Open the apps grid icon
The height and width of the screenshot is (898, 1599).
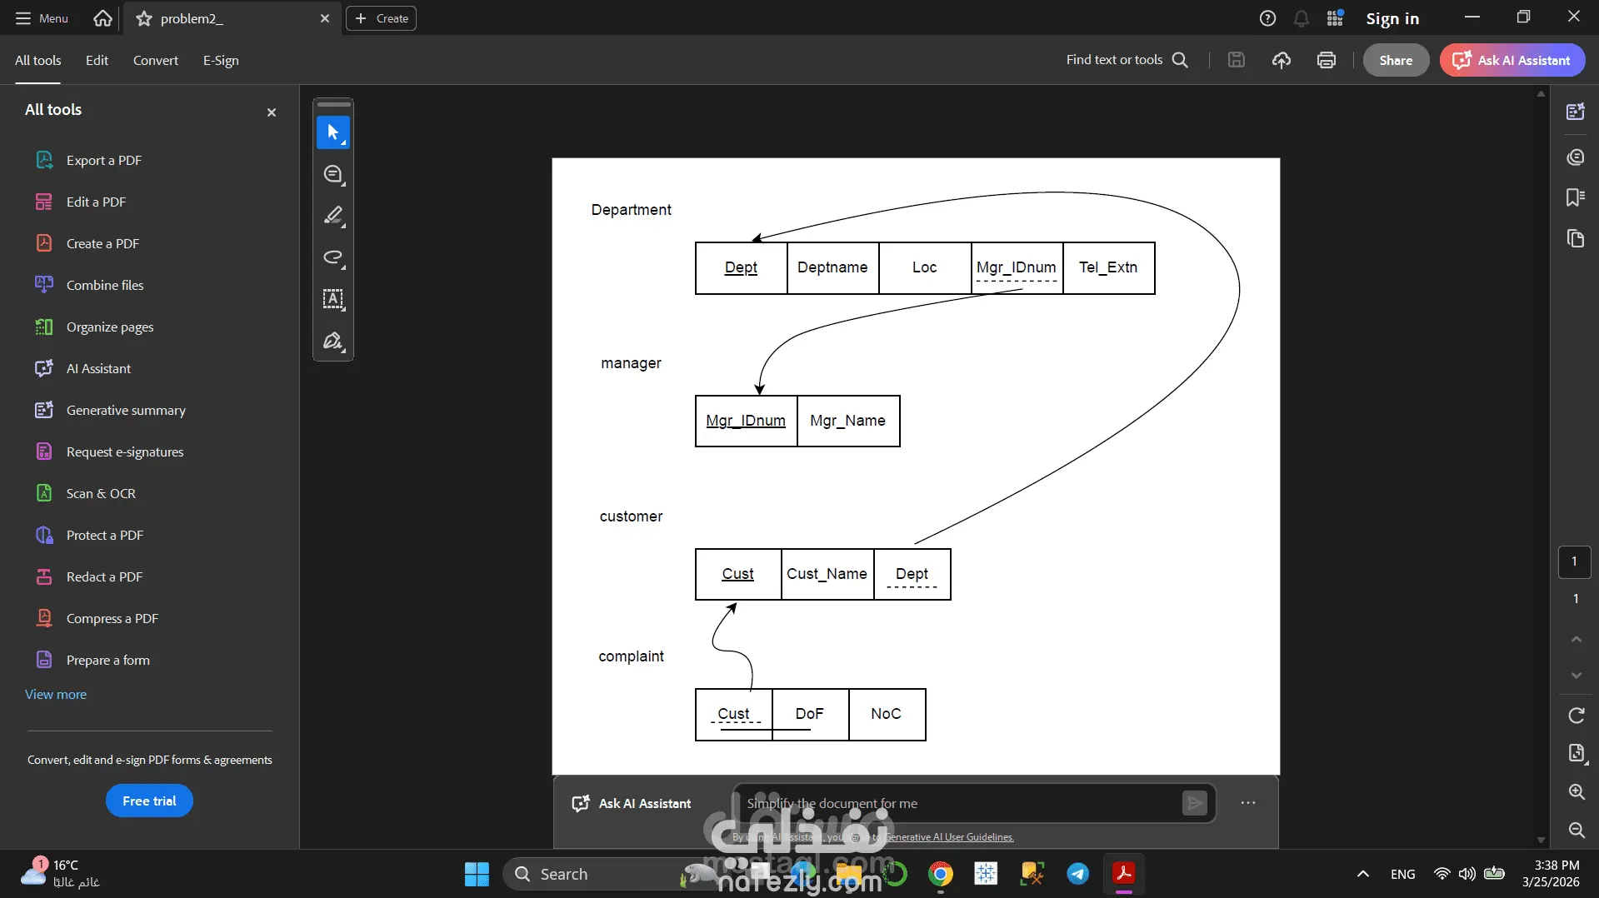click(1335, 18)
